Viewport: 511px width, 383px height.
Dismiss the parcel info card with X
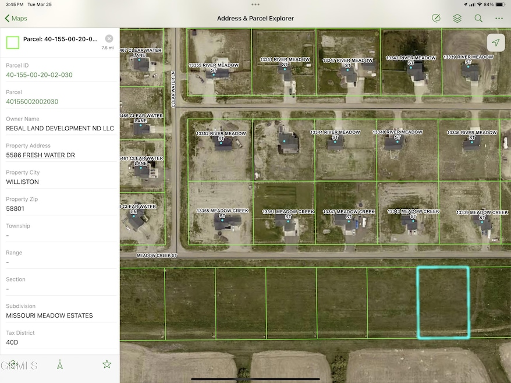click(x=109, y=39)
